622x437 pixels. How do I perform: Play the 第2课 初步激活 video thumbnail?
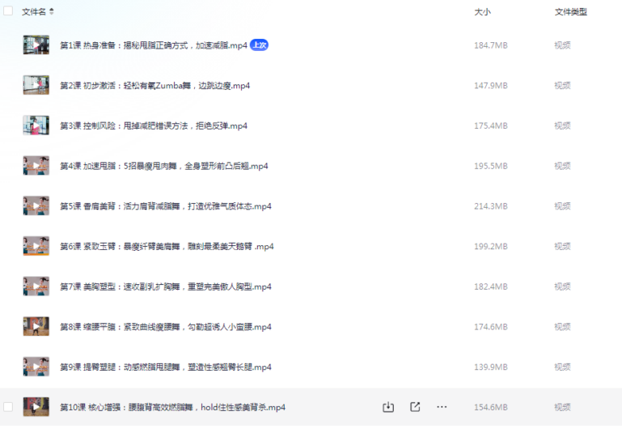(x=36, y=85)
